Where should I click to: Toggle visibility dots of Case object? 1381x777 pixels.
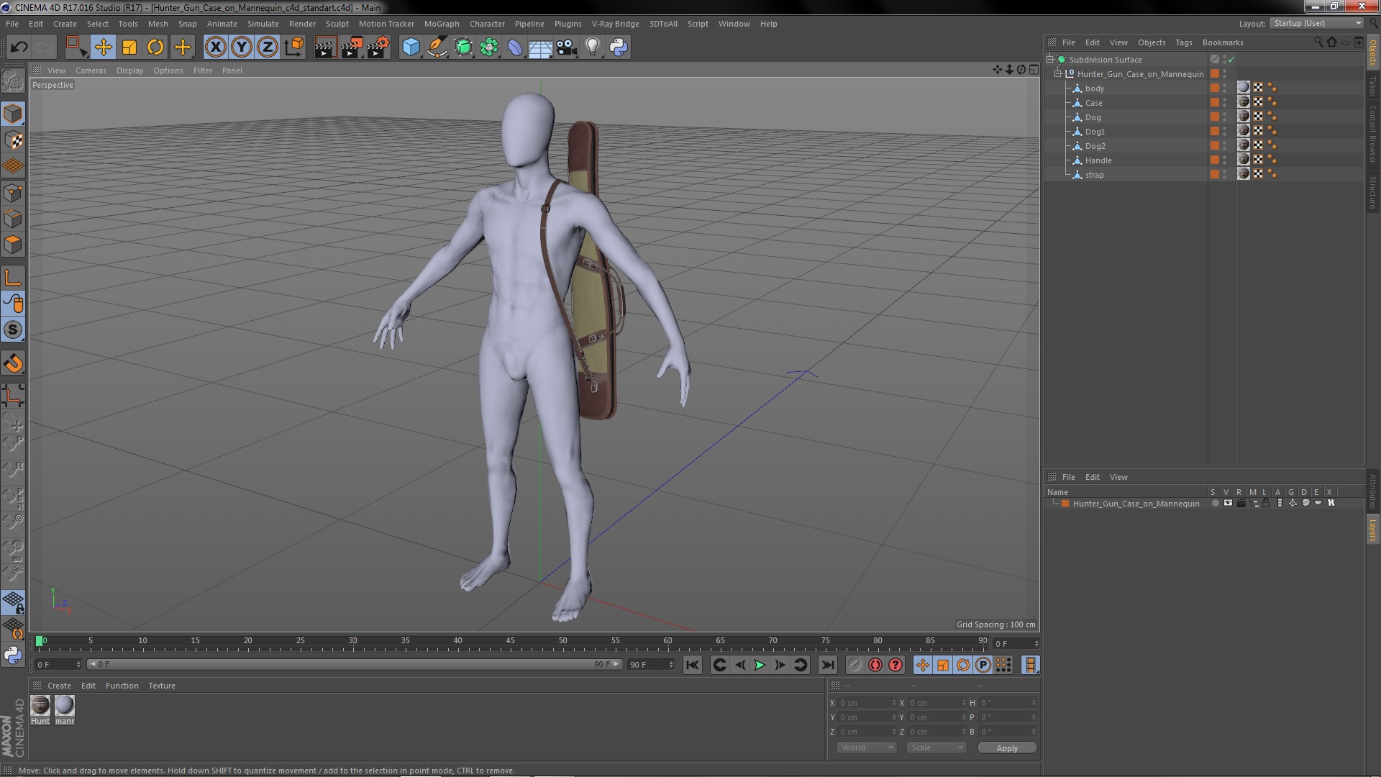coord(1225,102)
